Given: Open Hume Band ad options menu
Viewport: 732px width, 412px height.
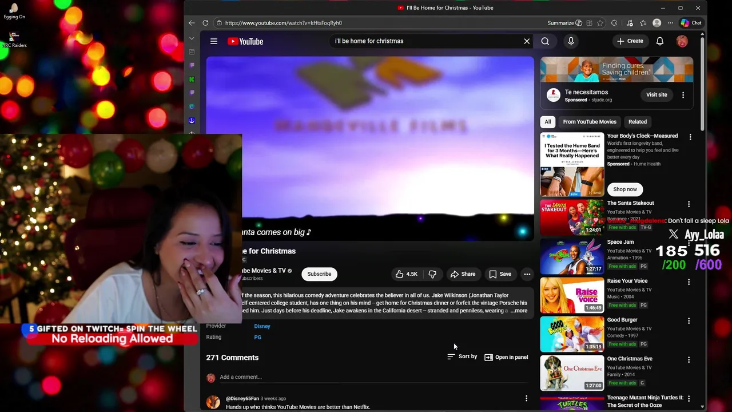Looking at the screenshot, I should pyautogui.click(x=690, y=137).
